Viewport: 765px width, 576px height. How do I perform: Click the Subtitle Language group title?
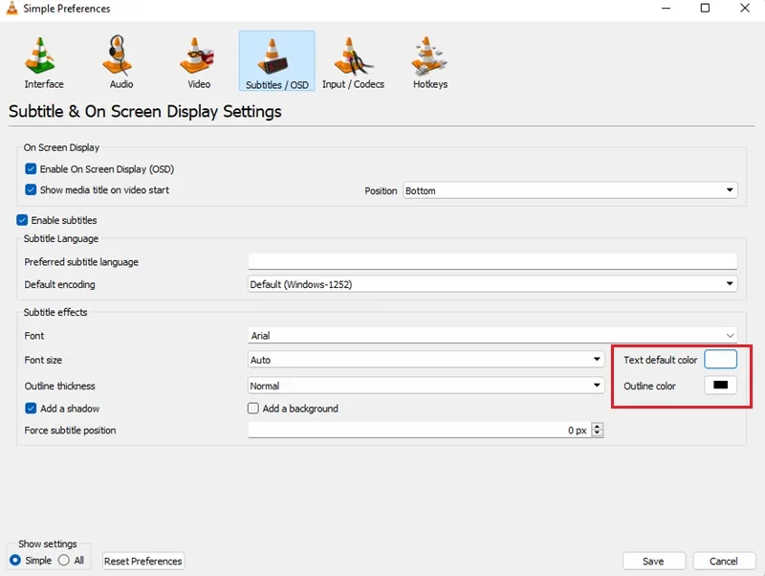(x=61, y=238)
